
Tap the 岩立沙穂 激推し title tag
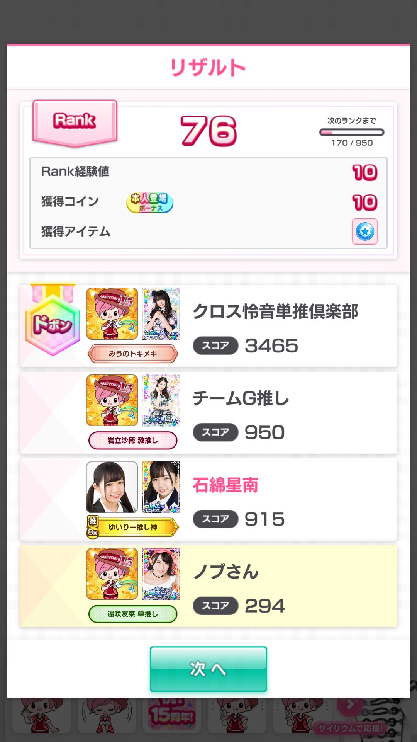pyautogui.click(x=133, y=441)
